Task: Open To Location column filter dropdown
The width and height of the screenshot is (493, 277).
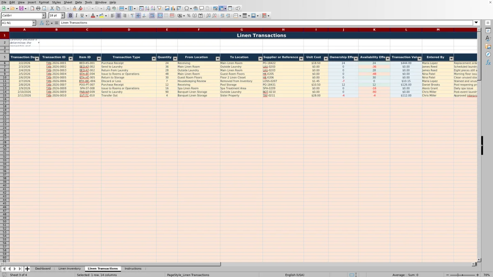Action: click(x=260, y=59)
